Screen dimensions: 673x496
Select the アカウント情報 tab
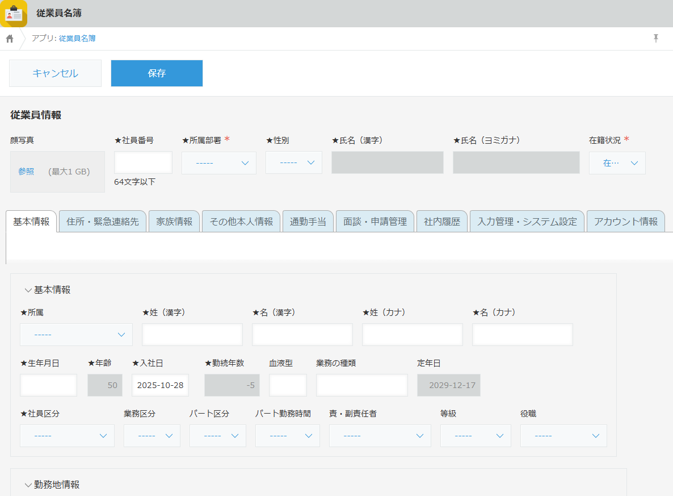coord(625,222)
